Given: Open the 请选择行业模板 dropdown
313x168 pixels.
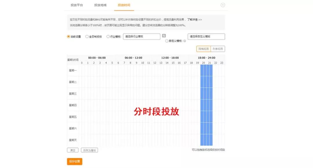Looking at the screenshot, I should click(x=142, y=36).
